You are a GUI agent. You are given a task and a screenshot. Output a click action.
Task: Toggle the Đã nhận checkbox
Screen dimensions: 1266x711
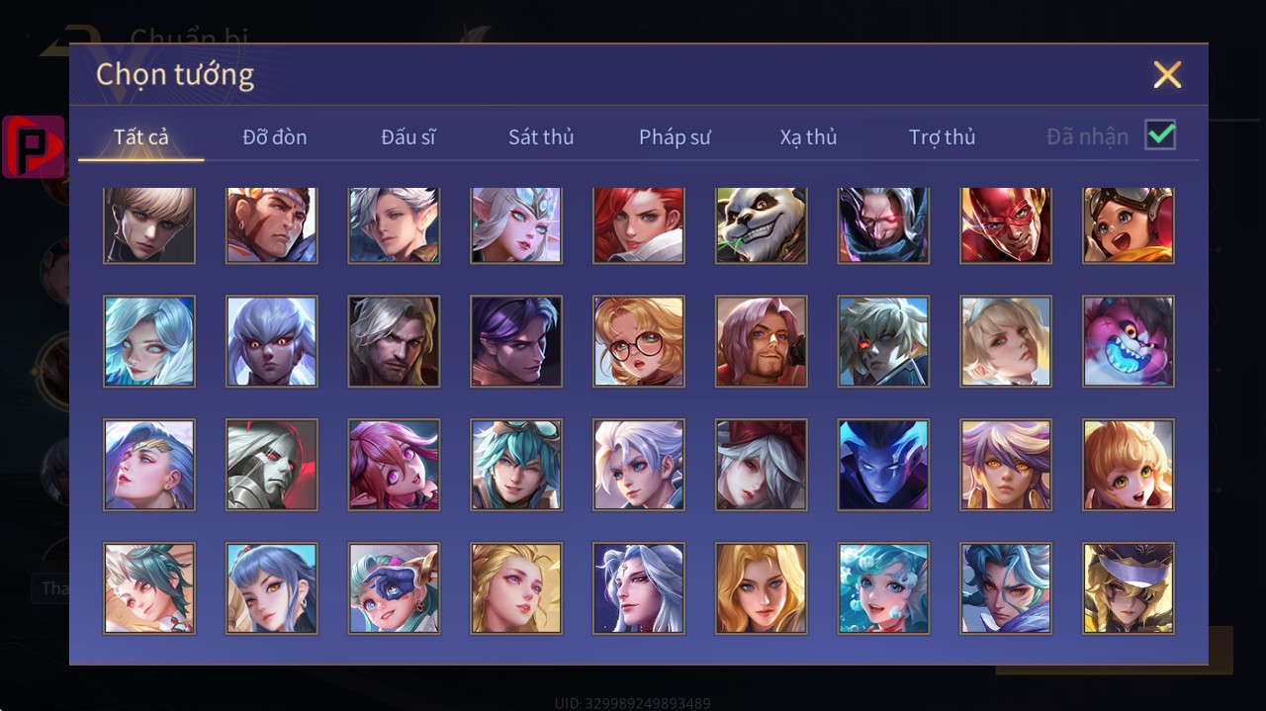pos(1160,134)
